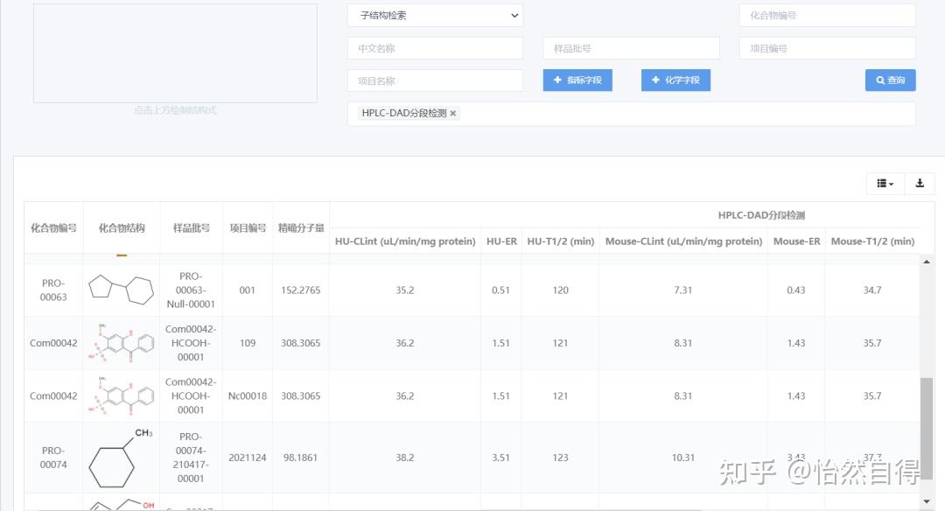The height and width of the screenshot is (511, 945).
Task: Click HU-T1/2 value 120
Action: [x=561, y=290]
